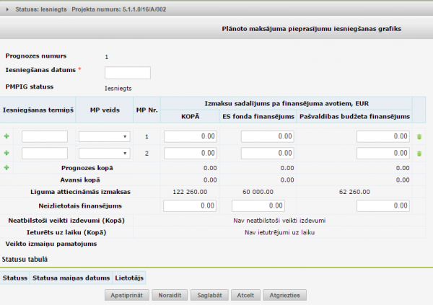Go back using the Atgriezties button
Image resolution: width=433 pixels, height=305 pixels.
[285, 295]
